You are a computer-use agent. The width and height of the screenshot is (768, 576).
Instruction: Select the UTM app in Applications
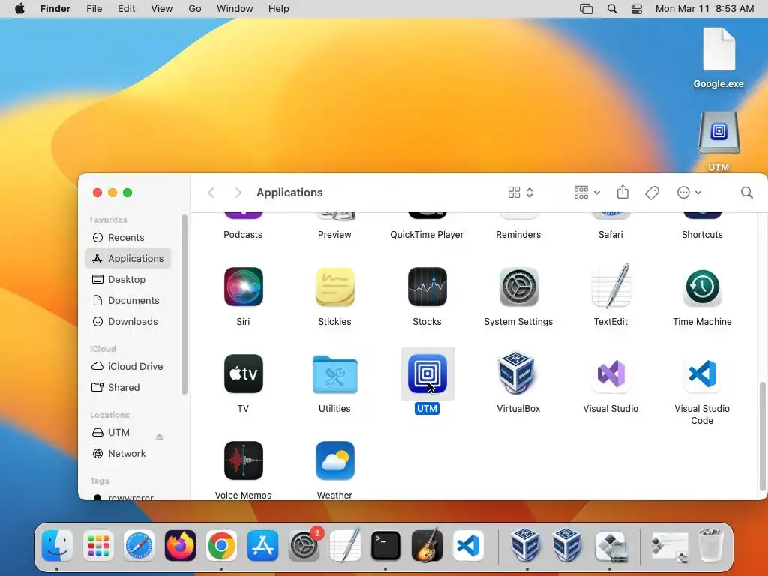click(427, 373)
